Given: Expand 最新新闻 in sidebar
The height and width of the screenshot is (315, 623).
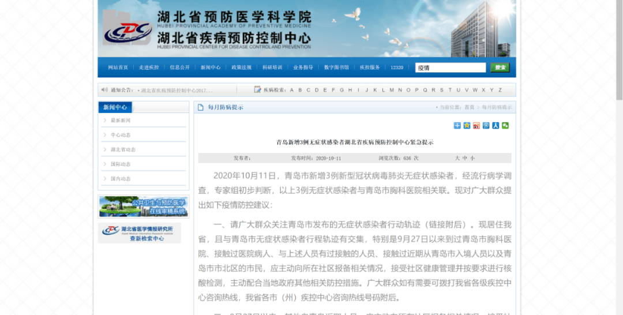Looking at the screenshot, I should coord(144,121).
